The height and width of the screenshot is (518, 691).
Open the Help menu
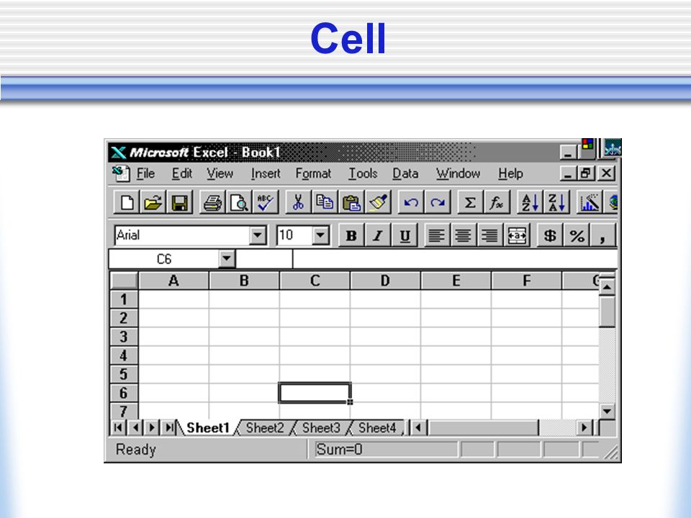coord(510,173)
